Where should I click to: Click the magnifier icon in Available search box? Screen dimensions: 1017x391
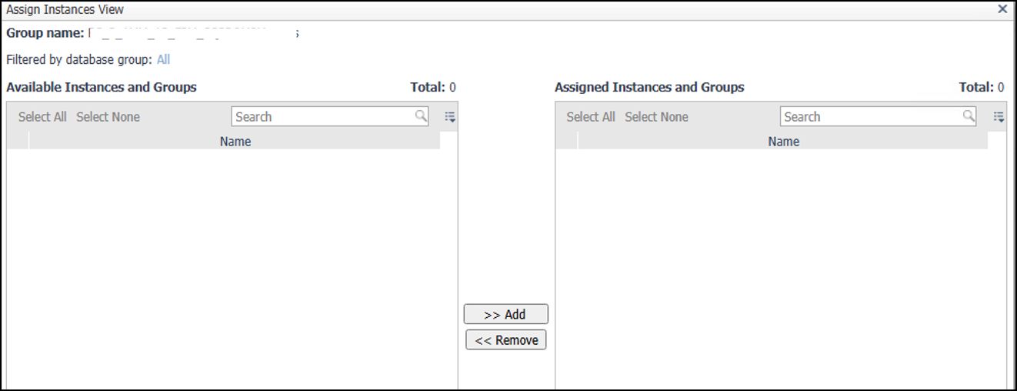(421, 116)
